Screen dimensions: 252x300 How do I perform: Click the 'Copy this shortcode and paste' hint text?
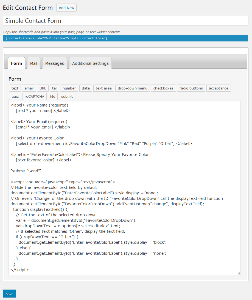61,32
